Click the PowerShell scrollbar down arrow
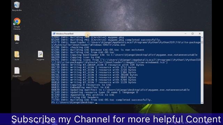The height and width of the screenshot is (125, 223). click(202, 102)
